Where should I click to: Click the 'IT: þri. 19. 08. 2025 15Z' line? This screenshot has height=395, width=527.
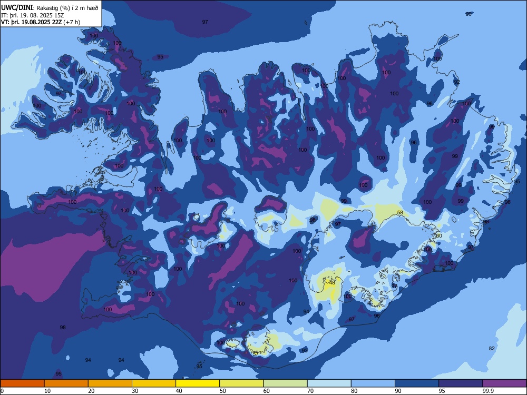(32, 15)
